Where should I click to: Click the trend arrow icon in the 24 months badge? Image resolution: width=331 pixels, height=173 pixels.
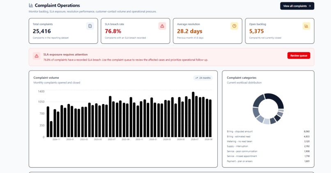click(197, 78)
